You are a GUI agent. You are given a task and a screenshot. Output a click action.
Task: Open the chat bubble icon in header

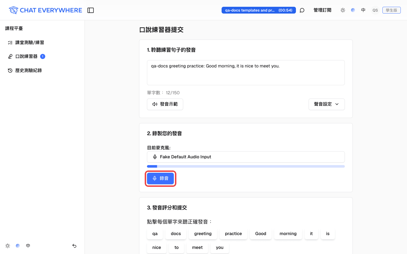tap(302, 10)
